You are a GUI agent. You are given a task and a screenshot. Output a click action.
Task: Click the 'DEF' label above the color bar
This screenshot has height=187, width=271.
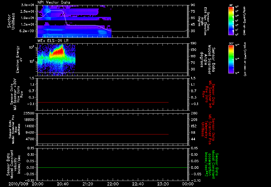[x=231, y=44]
